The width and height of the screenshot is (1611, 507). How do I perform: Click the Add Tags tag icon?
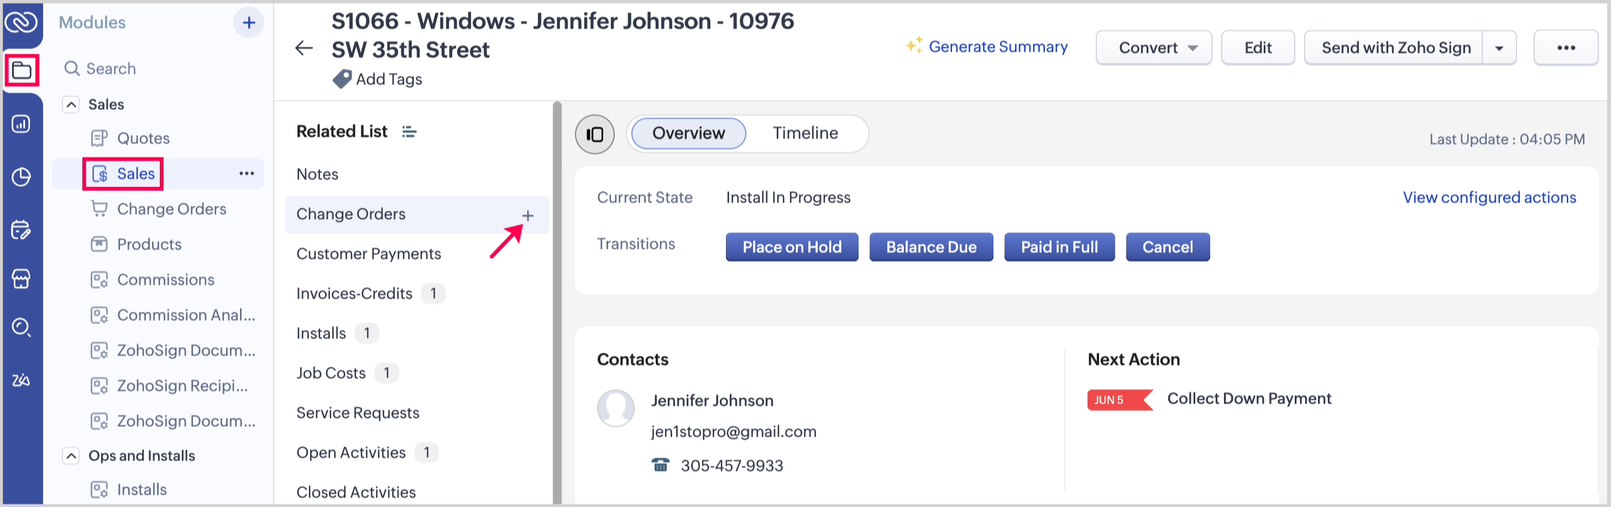point(342,80)
